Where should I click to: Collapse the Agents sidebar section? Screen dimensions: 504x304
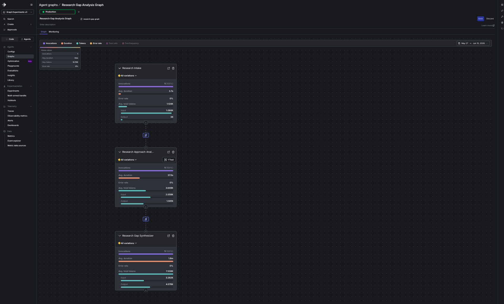pyautogui.click(x=31, y=47)
